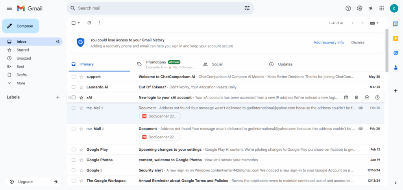Open the Snoozed folder
The image size is (403, 190).
pyautogui.click(x=24, y=58)
